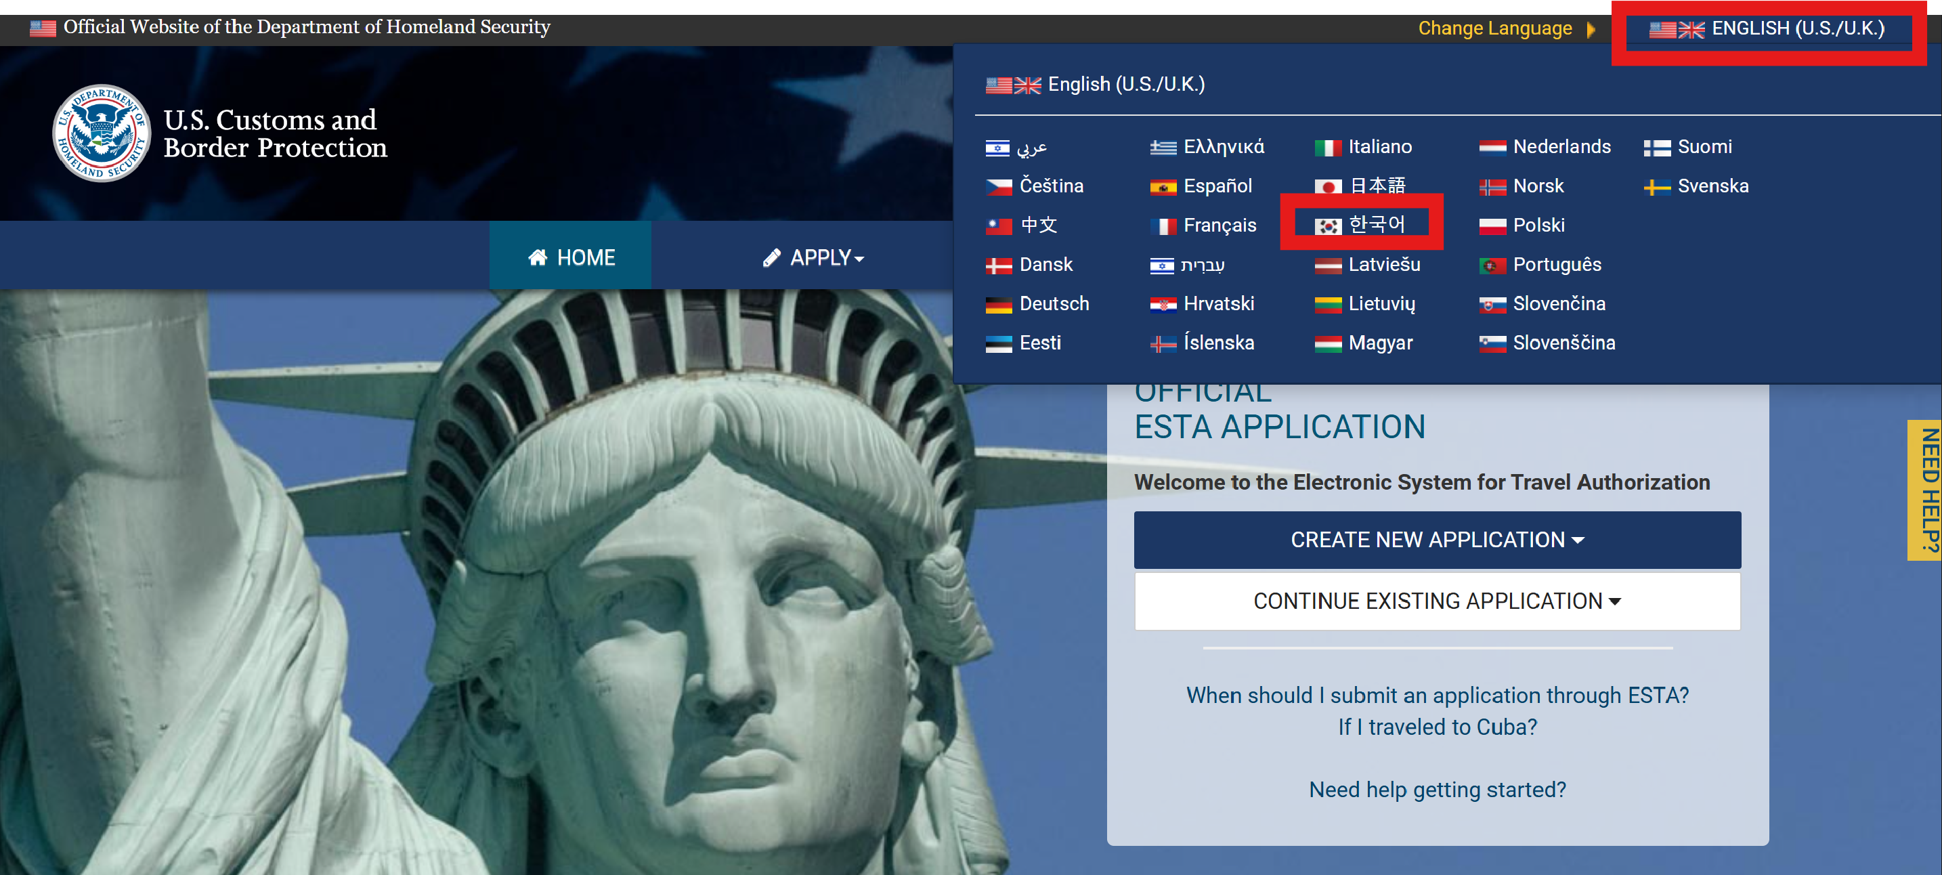Open the APPLY menu
1942x875 pixels.
(x=813, y=258)
